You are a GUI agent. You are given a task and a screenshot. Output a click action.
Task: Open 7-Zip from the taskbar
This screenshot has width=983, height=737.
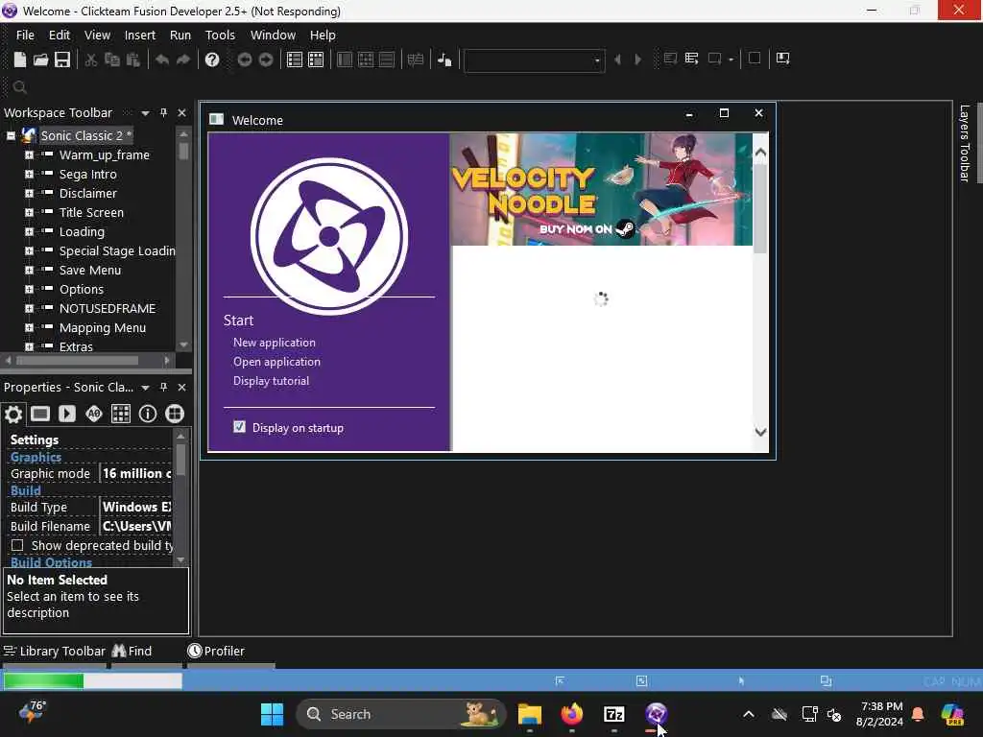[x=613, y=714]
